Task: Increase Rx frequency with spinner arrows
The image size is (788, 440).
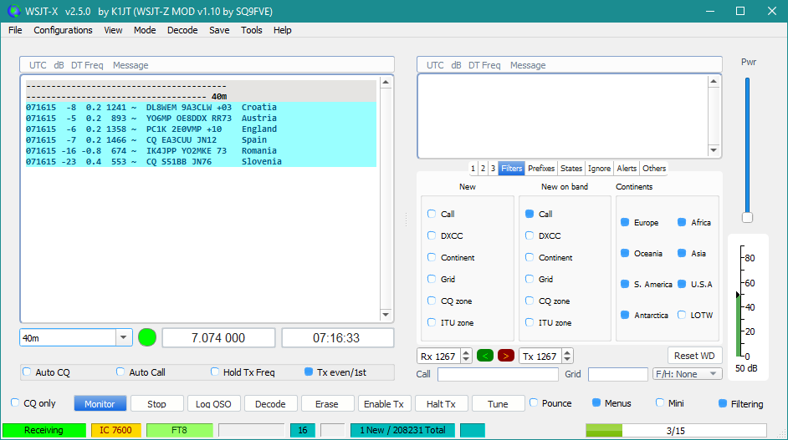Action: [466, 352]
